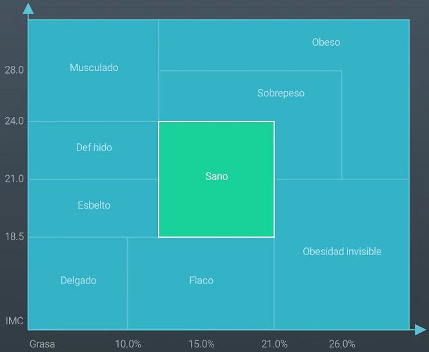Click the 15.0% fat axis label
The image size is (429, 352).
point(201,344)
